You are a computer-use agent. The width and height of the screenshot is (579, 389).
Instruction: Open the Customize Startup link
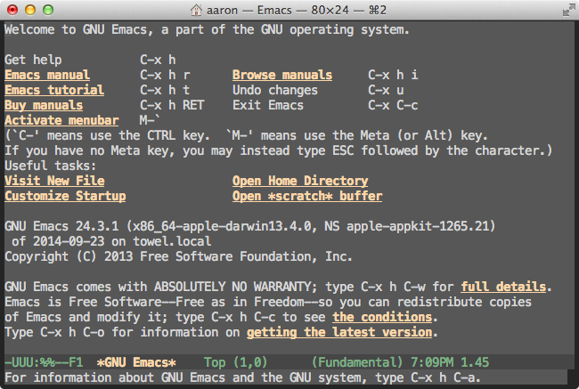[x=65, y=196]
